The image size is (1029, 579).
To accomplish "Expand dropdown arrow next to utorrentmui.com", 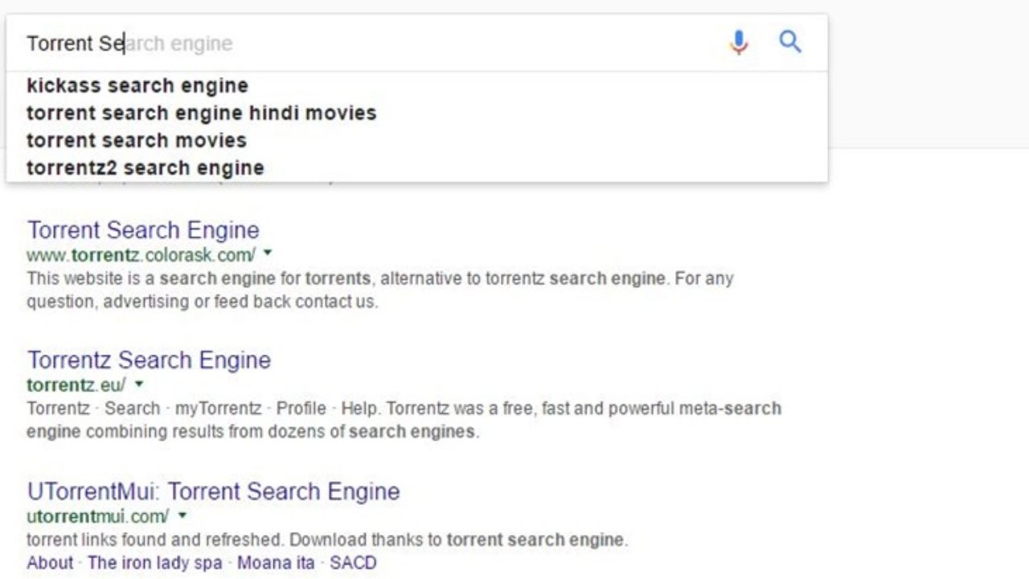I will [x=182, y=515].
